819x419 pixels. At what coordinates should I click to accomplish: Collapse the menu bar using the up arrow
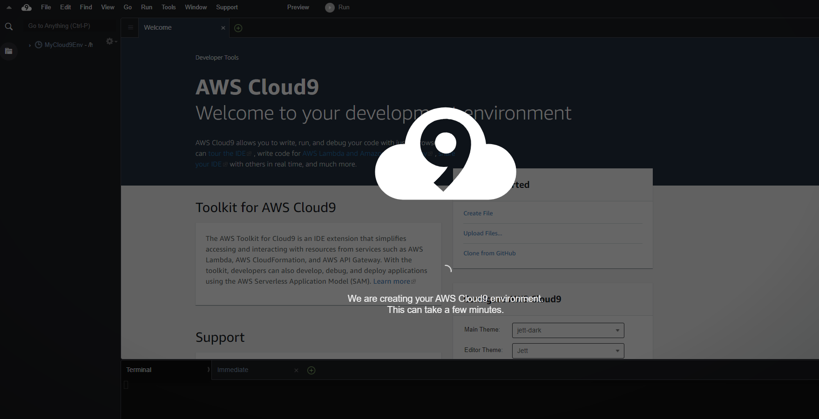click(9, 7)
